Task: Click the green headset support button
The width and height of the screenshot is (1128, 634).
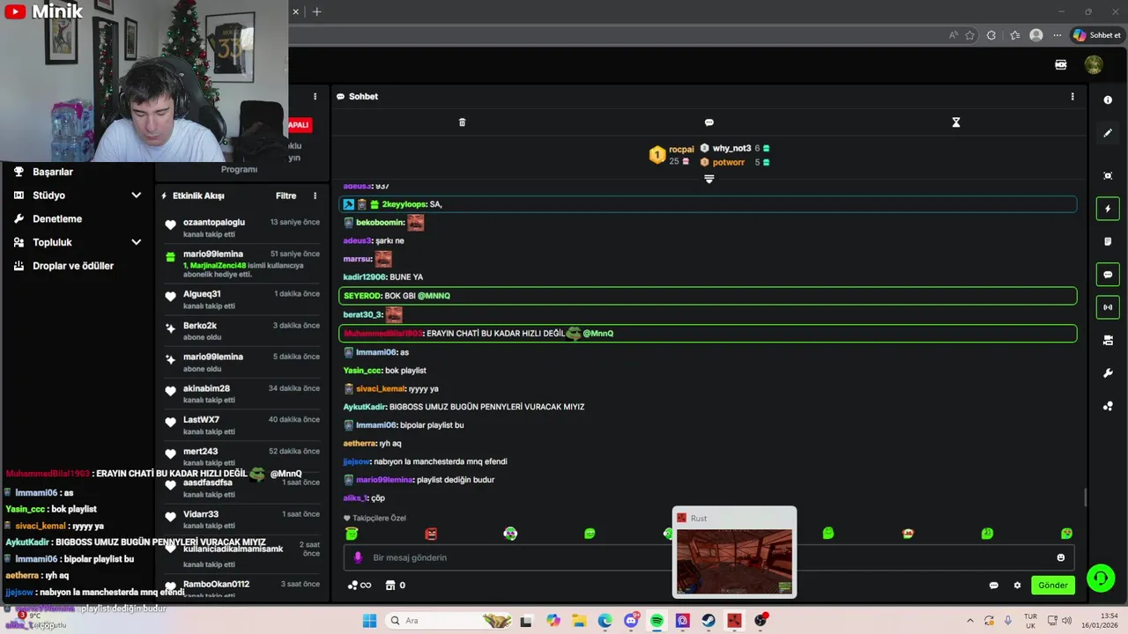Action: click(x=1101, y=578)
